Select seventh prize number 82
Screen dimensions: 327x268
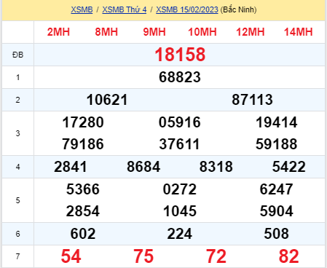288,256
